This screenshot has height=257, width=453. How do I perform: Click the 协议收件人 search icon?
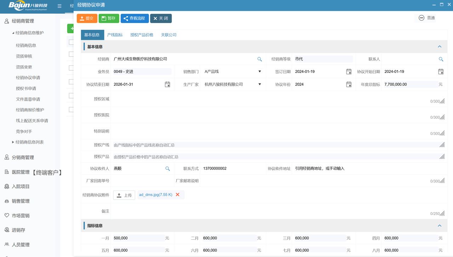click(x=167, y=169)
